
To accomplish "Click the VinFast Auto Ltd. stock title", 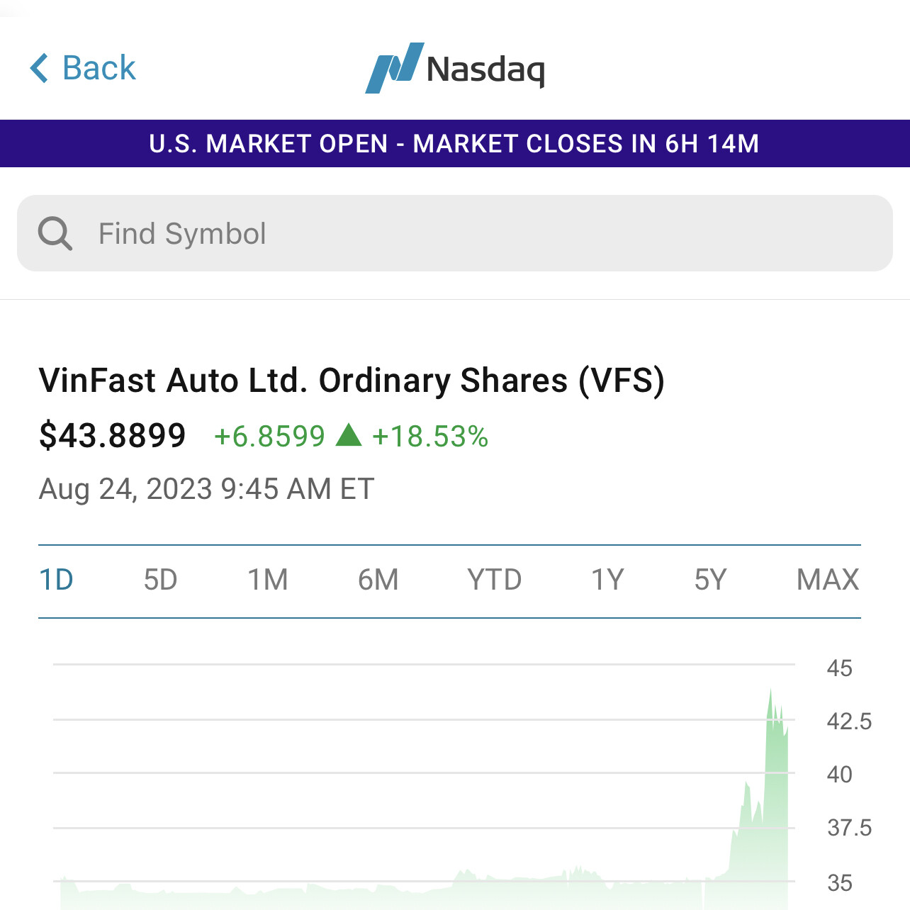I will click(x=352, y=381).
